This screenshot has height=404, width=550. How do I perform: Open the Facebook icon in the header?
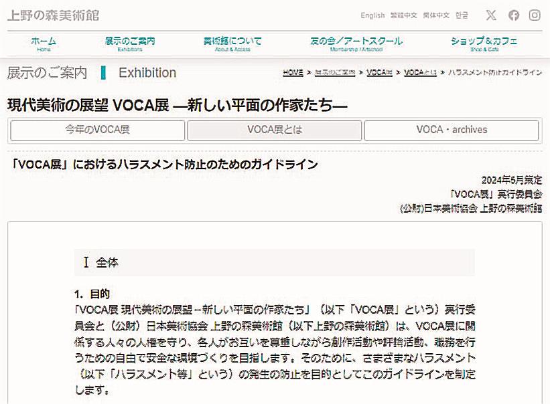(x=513, y=15)
